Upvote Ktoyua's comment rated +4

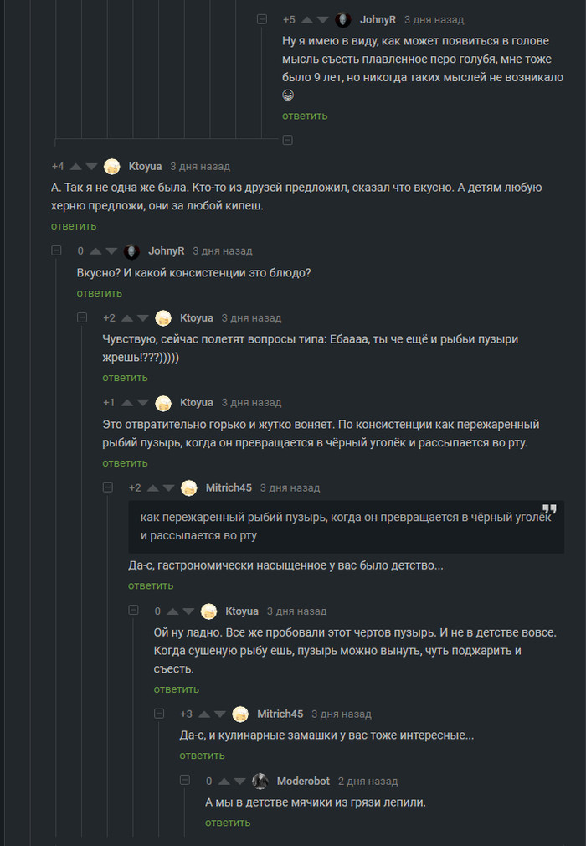[75, 167]
